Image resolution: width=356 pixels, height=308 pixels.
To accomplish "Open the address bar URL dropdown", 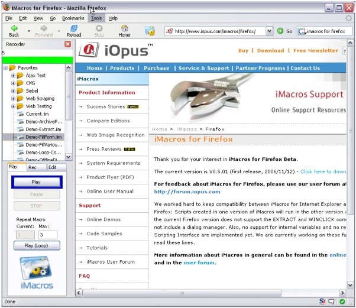I will coord(269,31).
